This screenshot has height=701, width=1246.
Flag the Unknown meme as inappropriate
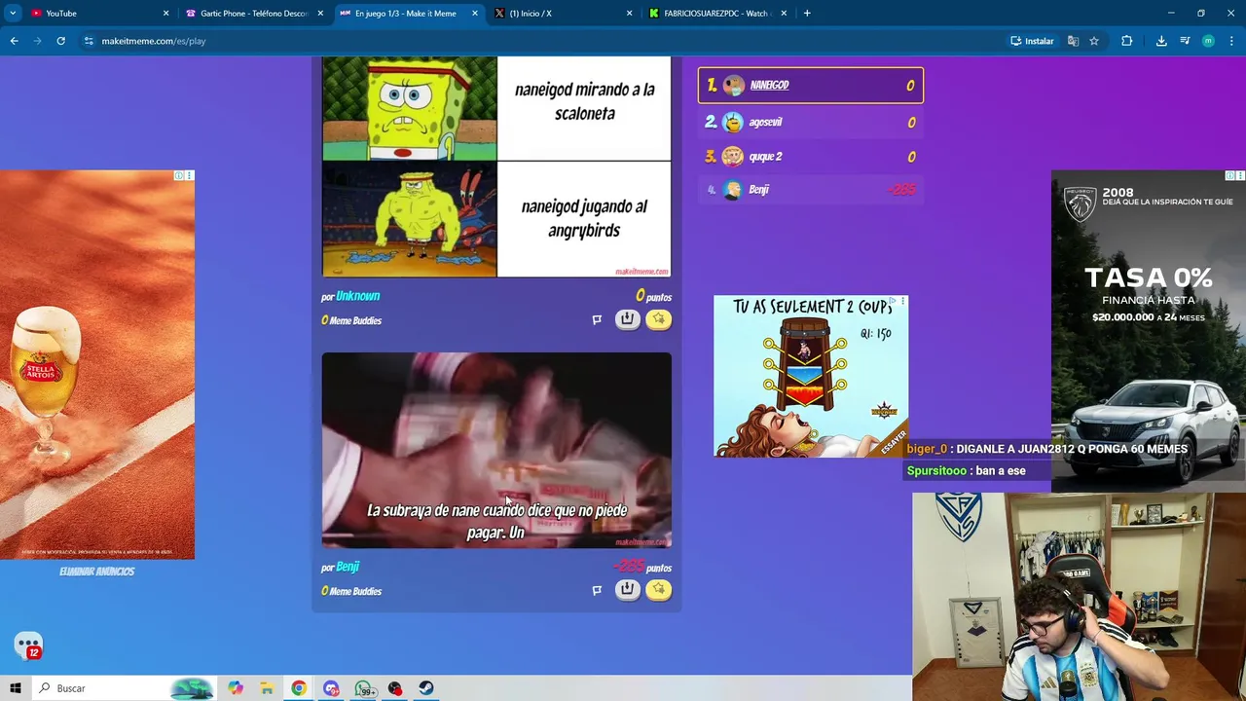pyautogui.click(x=597, y=319)
